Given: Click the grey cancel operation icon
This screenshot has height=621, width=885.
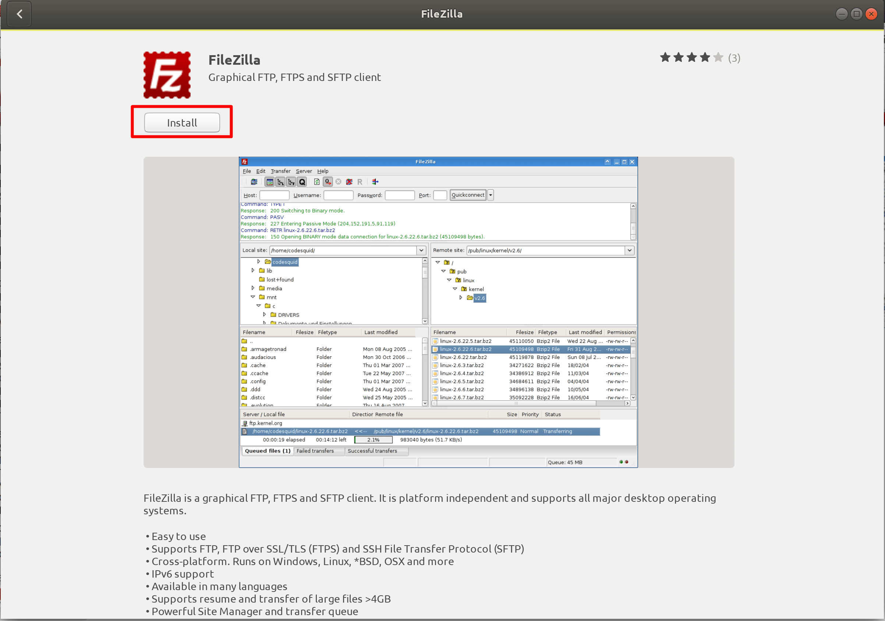Looking at the screenshot, I should coord(339,182).
